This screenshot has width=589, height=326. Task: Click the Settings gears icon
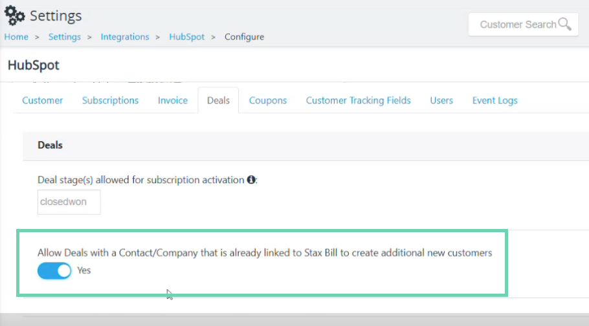15,16
